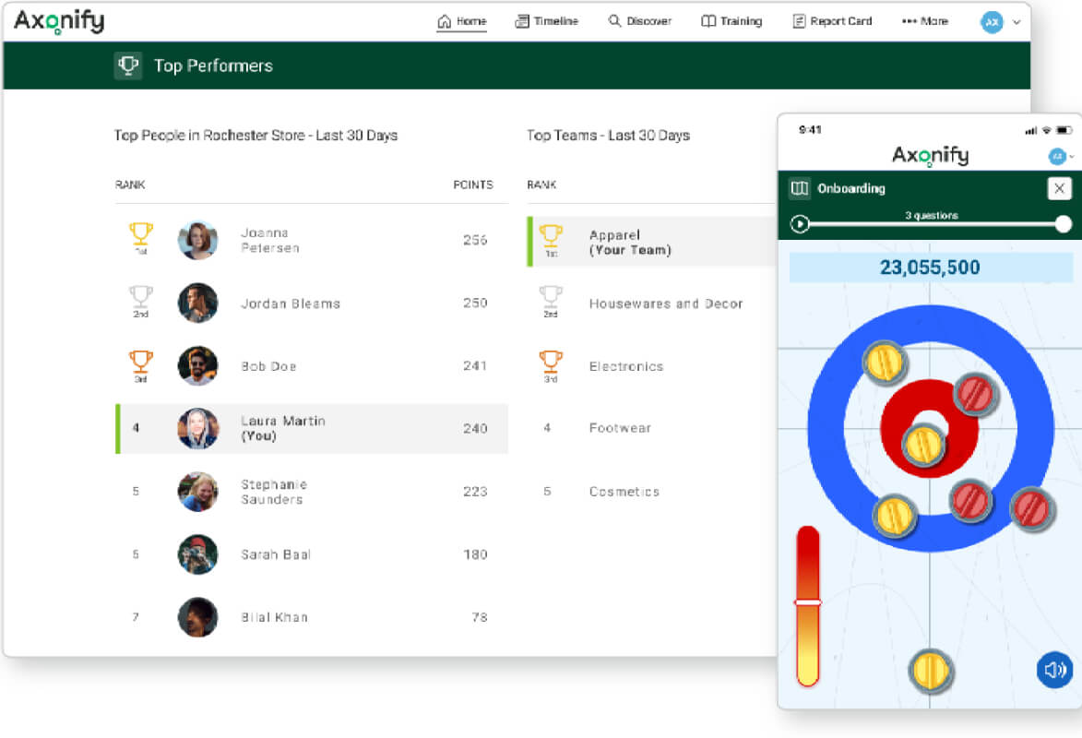1082x738 pixels.
Task: Click the 3 questions progress track
Action: coord(932,223)
